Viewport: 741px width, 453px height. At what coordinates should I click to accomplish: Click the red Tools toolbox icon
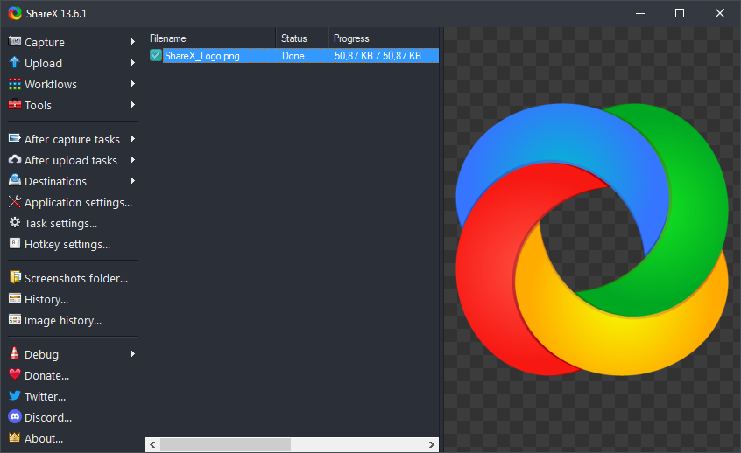tap(15, 105)
